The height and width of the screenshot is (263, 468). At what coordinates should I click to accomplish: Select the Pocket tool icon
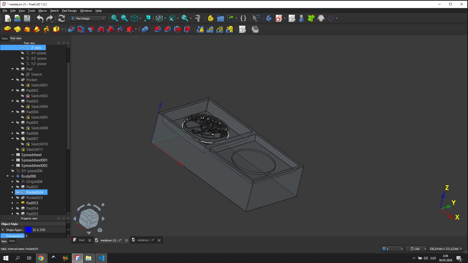tap(71, 29)
